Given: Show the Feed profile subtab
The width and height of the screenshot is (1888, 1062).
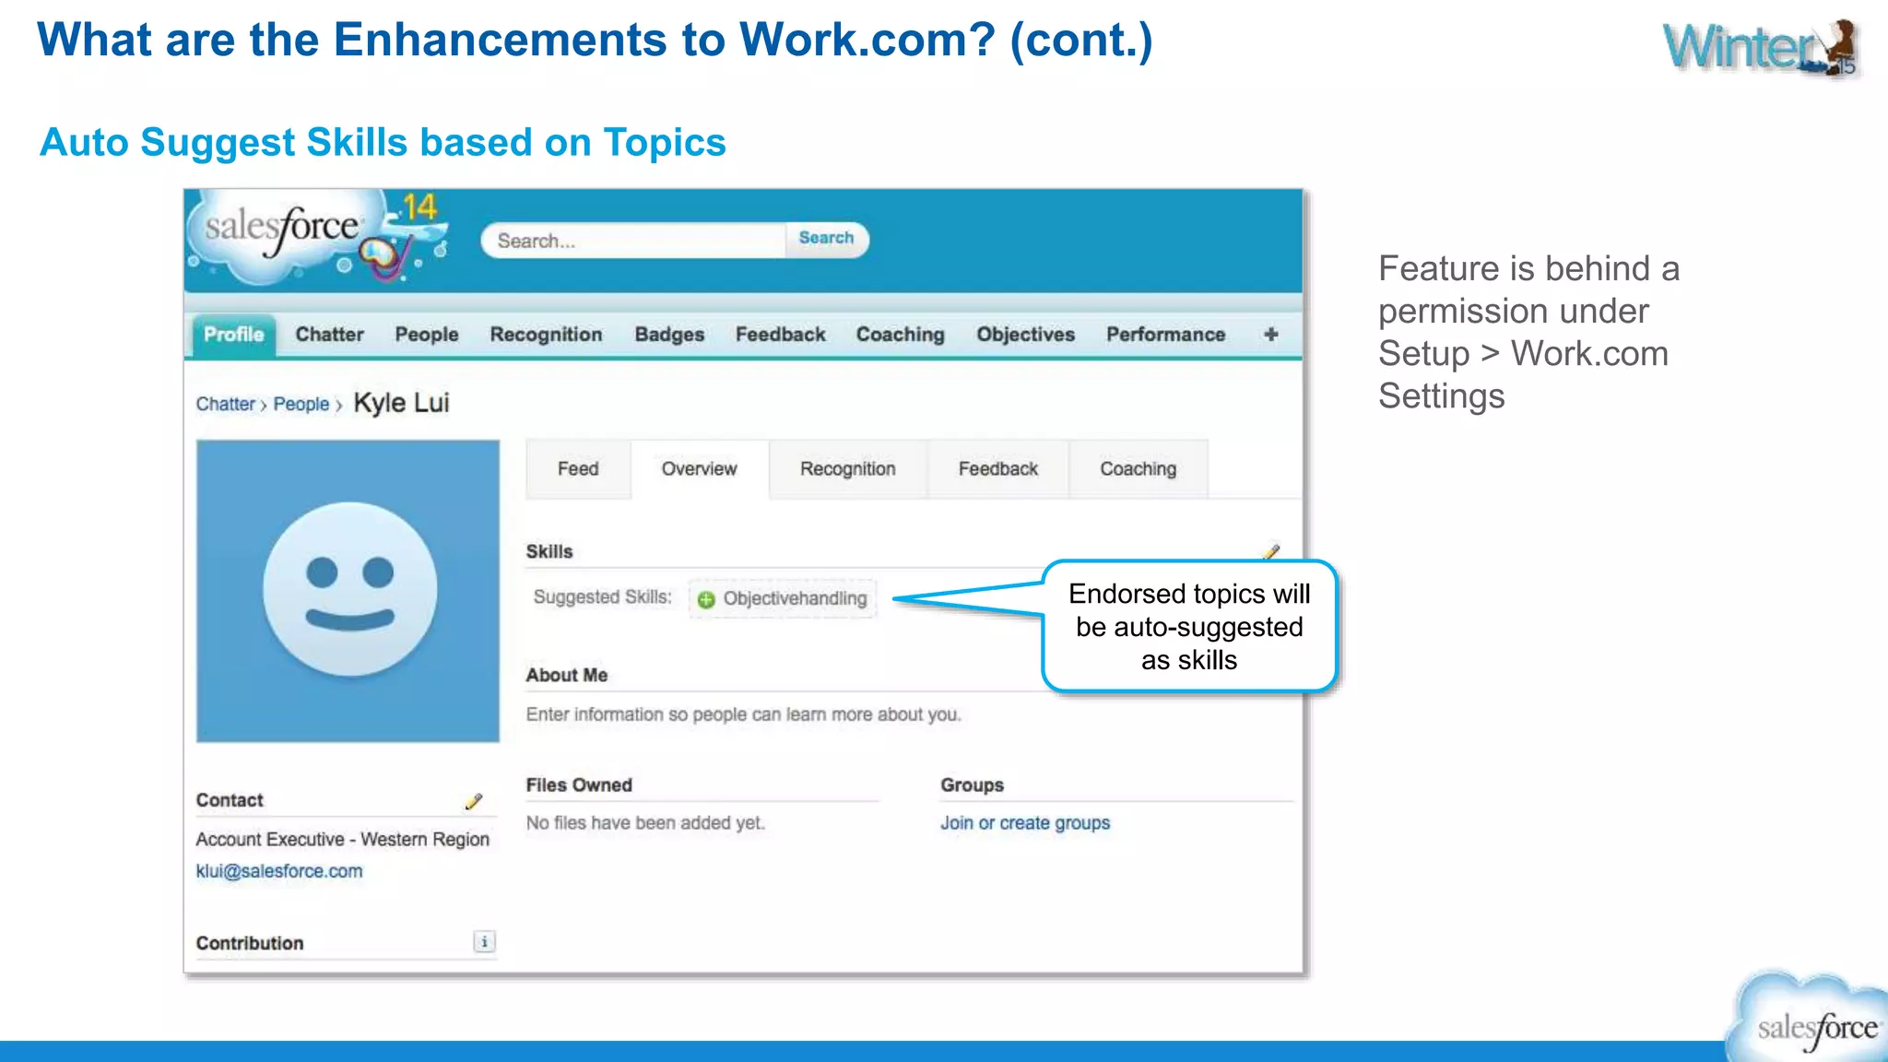Looking at the screenshot, I should pyautogui.click(x=578, y=469).
